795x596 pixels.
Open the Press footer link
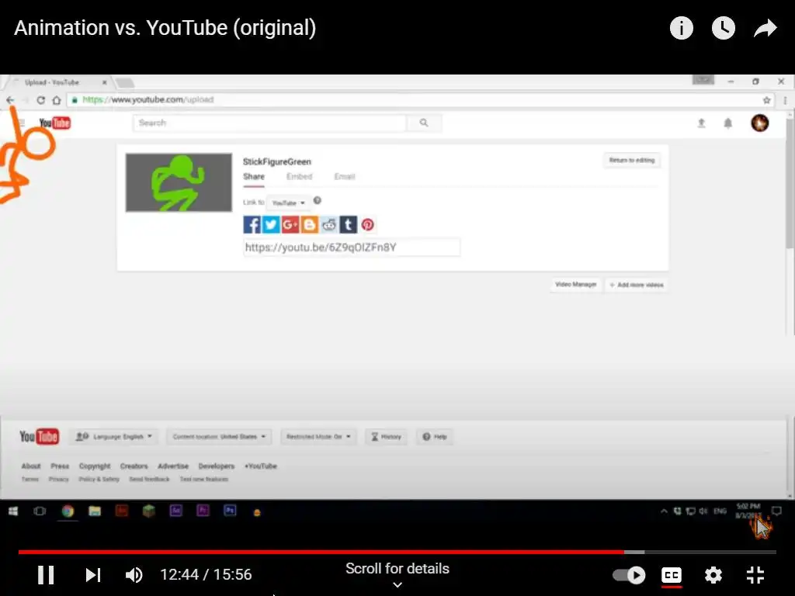point(60,466)
